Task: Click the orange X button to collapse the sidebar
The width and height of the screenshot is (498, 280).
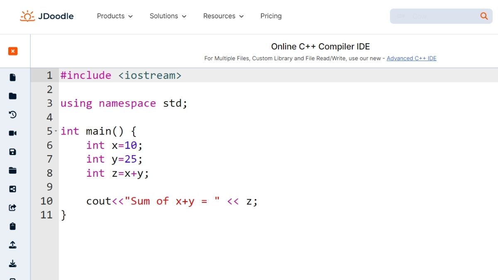Action: coord(13,51)
